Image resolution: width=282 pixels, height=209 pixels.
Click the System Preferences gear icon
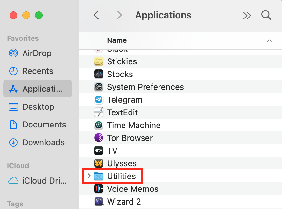click(99, 87)
